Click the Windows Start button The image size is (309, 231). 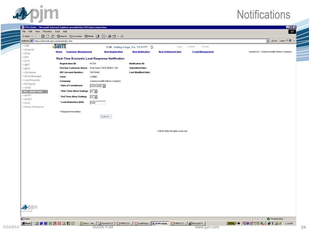pos(27,223)
